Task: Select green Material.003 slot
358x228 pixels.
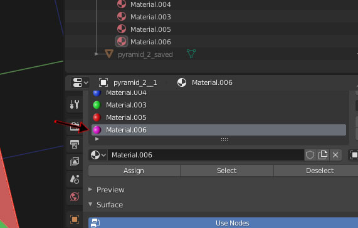Action: coord(219,105)
